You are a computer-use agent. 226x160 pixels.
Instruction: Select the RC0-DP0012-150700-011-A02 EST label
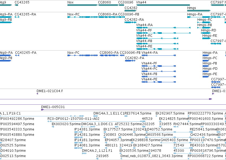point(73,119)
